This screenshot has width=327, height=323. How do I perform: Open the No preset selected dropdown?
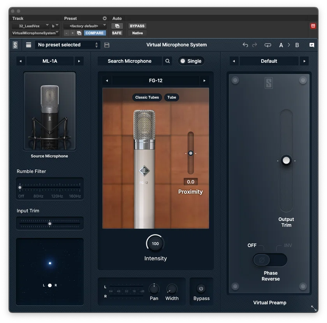pos(68,45)
